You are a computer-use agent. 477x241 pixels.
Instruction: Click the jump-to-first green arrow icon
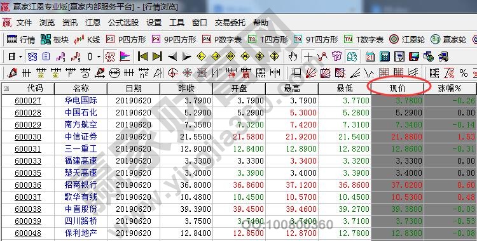point(142,56)
